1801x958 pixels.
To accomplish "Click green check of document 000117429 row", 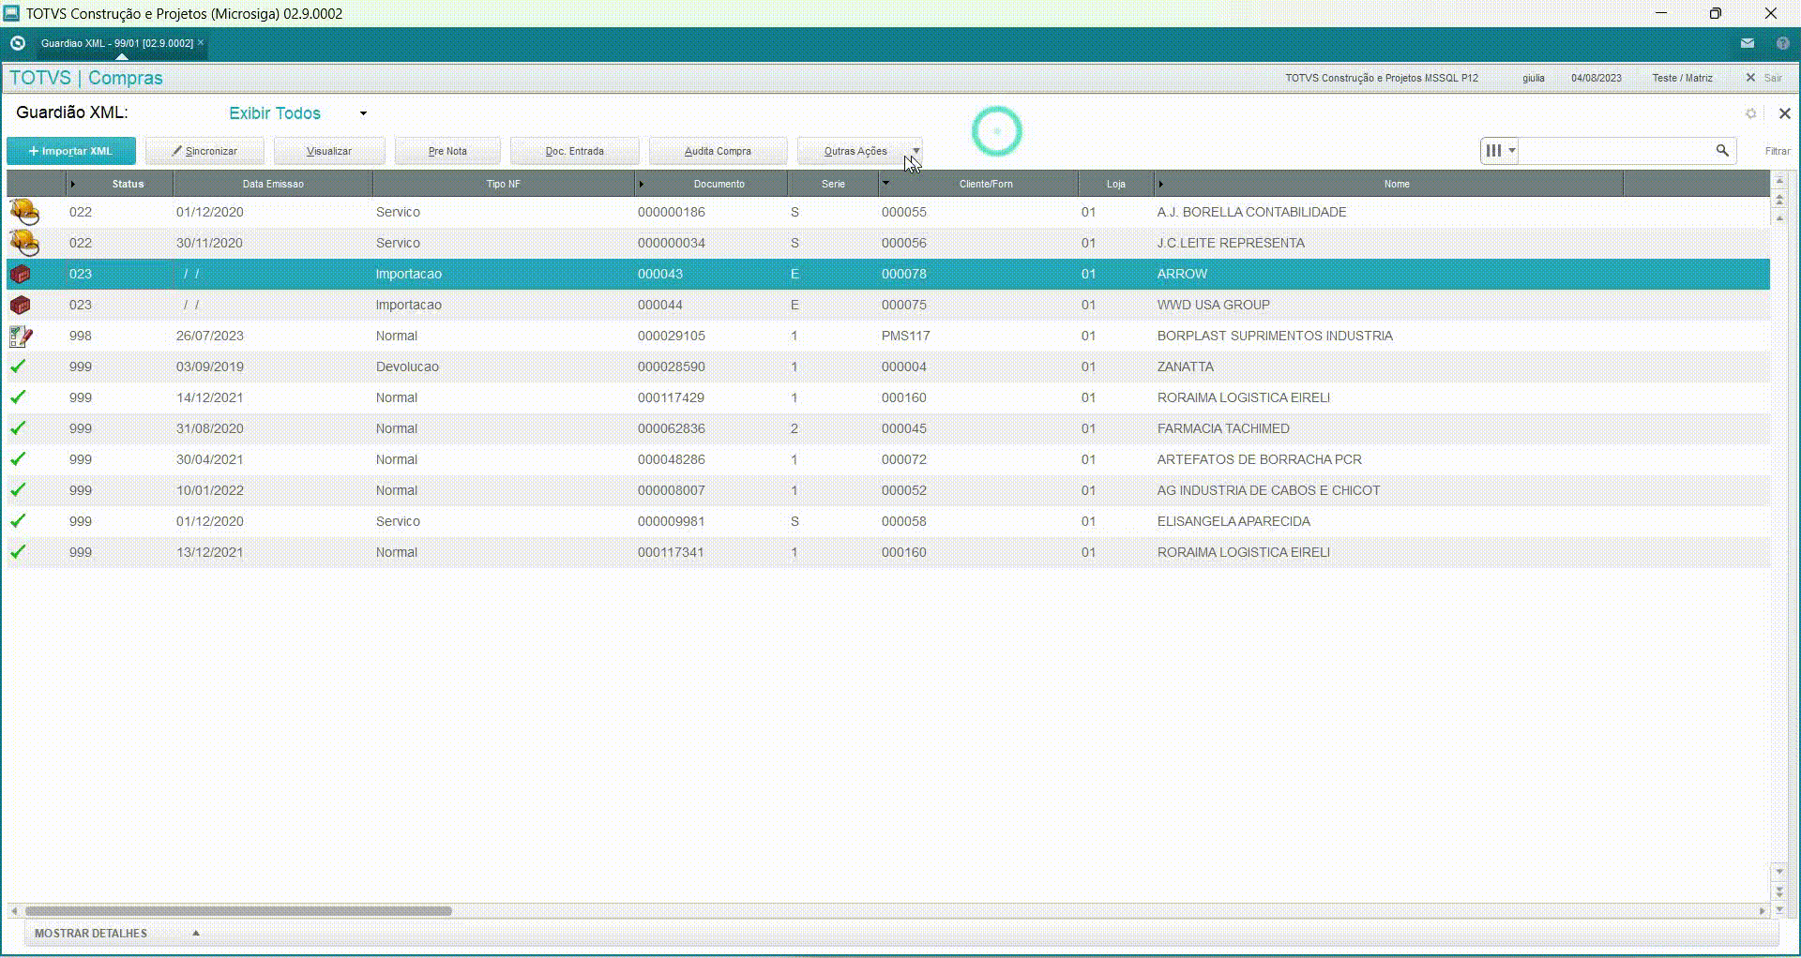I will click(x=18, y=397).
